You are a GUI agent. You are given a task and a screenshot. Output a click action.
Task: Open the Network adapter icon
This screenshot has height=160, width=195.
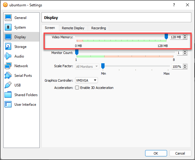8,66
